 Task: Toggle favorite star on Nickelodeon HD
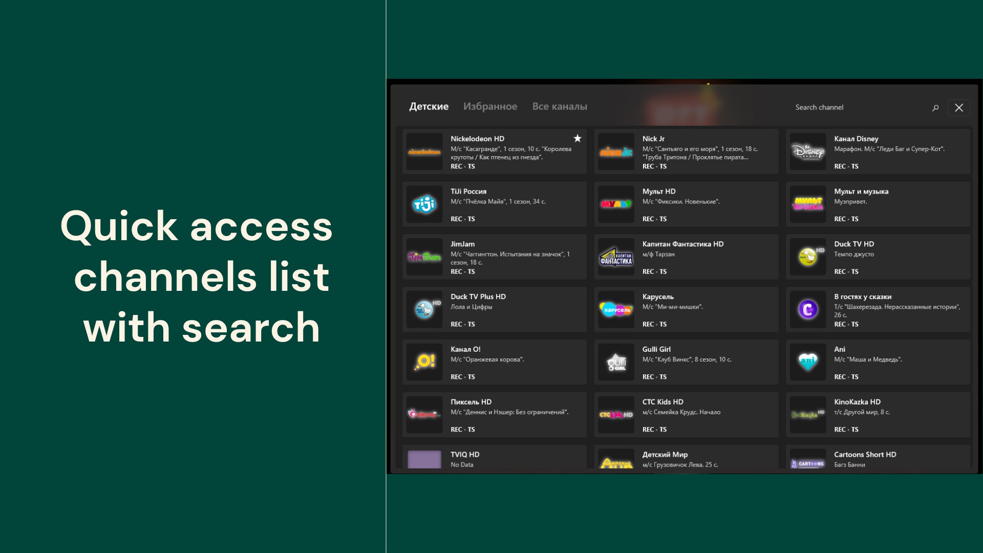578,138
